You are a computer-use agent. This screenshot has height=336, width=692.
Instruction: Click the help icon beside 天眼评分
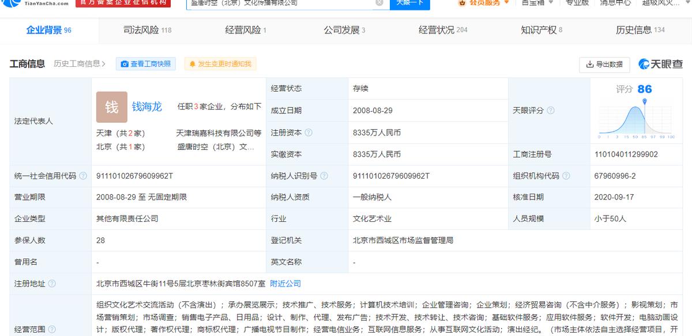551,111
